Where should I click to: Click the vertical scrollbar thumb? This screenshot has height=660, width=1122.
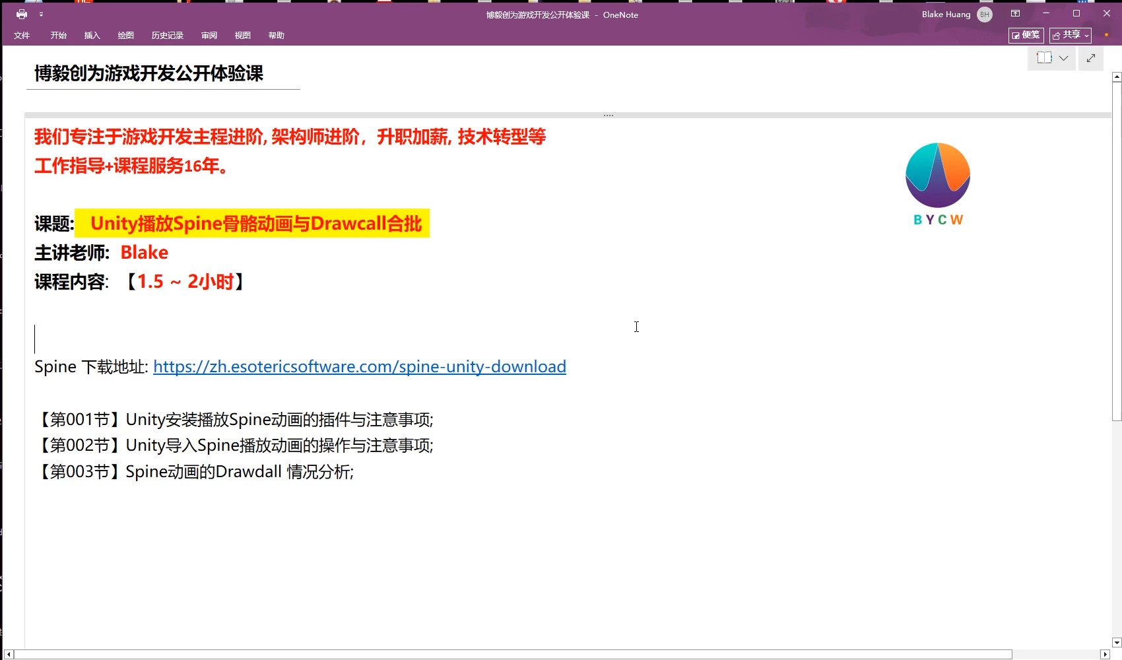[1115, 251]
